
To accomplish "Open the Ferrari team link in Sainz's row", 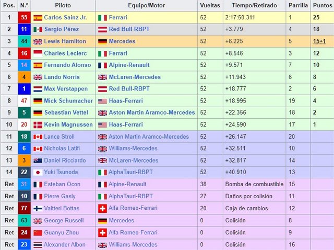I will click(118, 17).
